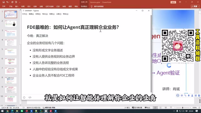The width and height of the screenshot is (201, 113).
Task: Open Typora's 格式(O) menu
Action: click(x=45, y=14)
